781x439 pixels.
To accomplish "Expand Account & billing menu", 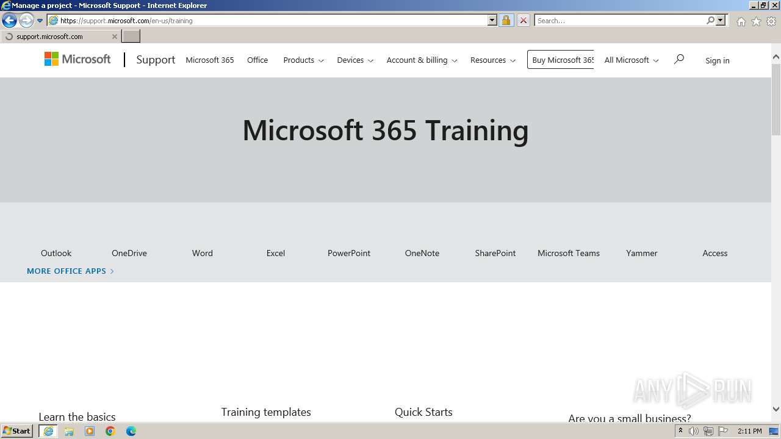I will 422,60.
